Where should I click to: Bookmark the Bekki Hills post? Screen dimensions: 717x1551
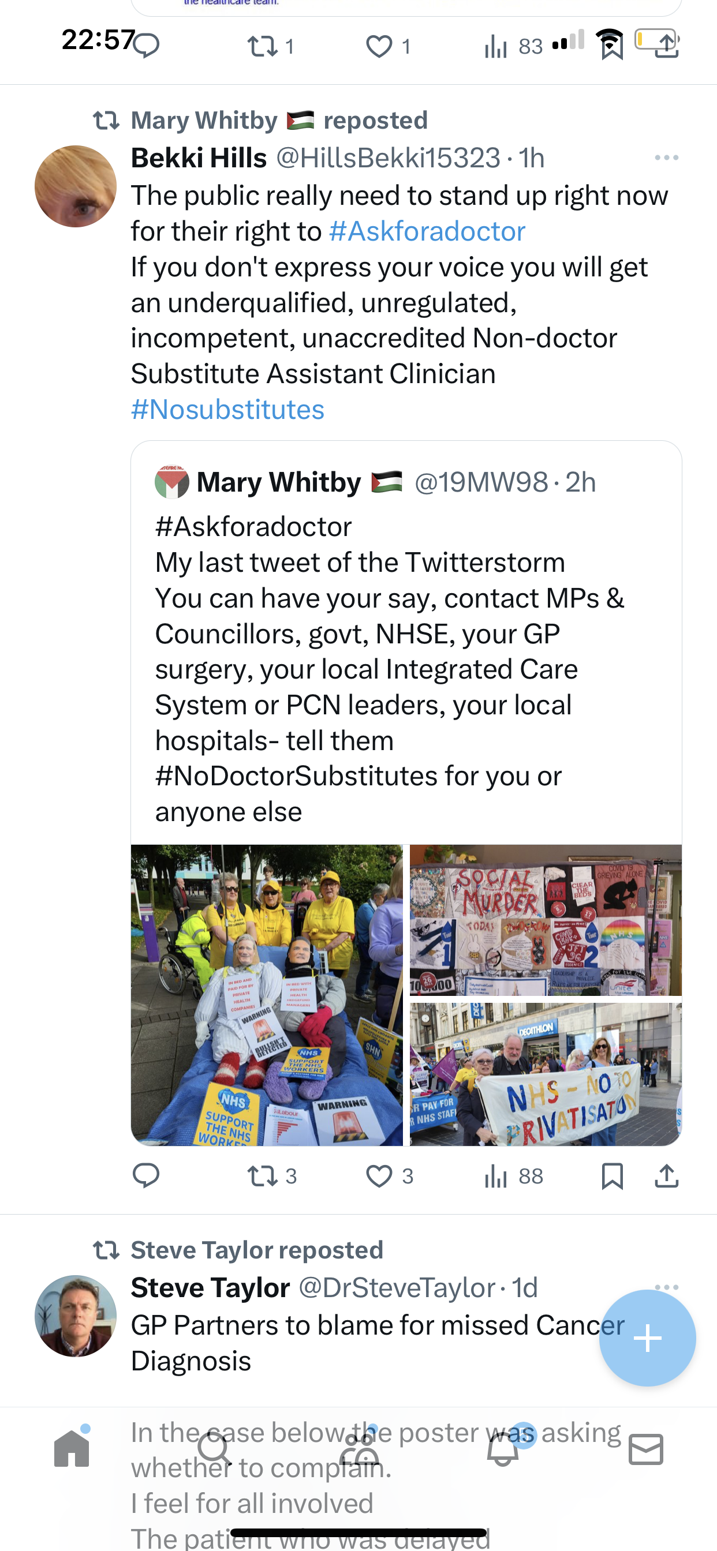point(612,1175)
